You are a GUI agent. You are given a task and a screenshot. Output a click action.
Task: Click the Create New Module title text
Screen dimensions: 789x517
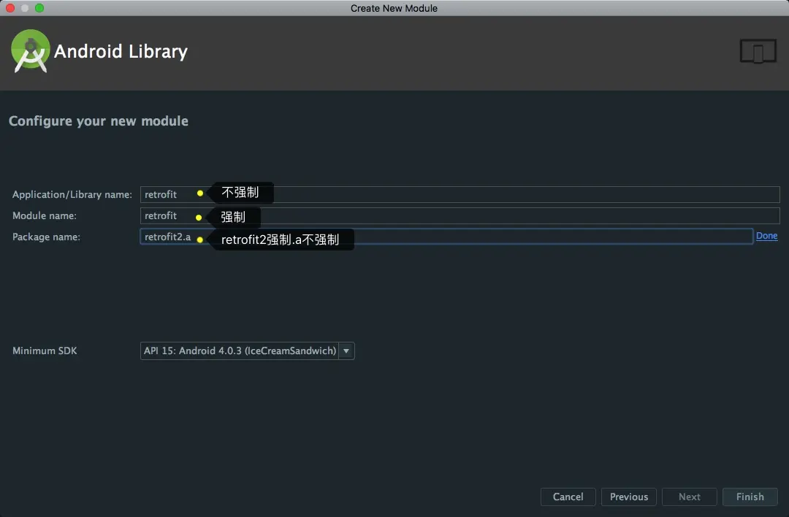394,8
